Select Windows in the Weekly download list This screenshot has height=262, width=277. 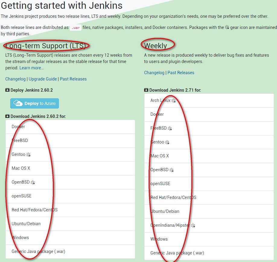point(209,239)
